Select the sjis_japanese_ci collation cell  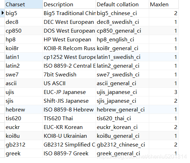click(122, 101)
